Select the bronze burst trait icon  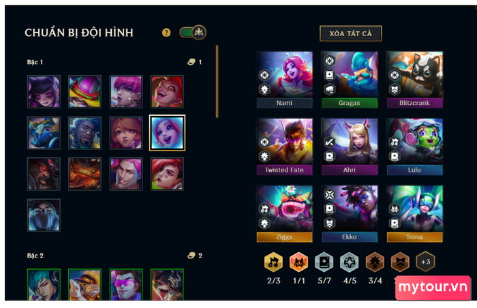click(x=375, y=262)
